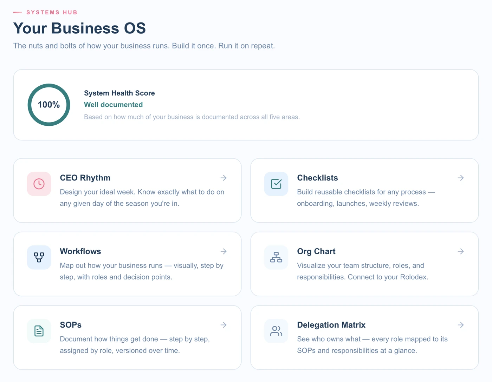Open the CEO Rhythm title link

[85, 178]
